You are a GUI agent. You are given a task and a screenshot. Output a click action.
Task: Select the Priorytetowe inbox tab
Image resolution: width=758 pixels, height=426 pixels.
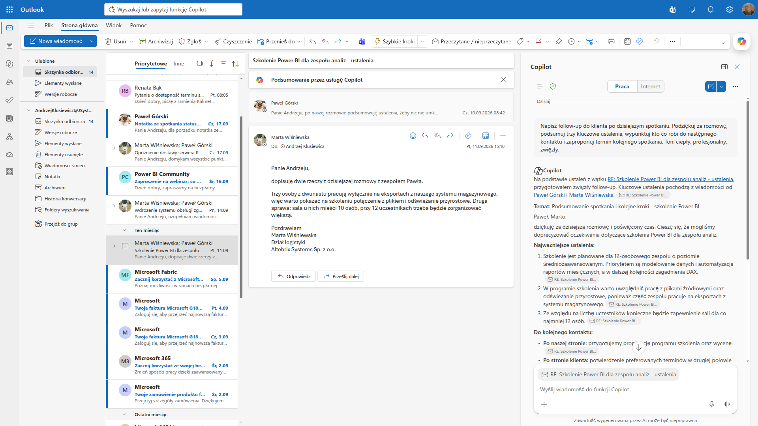pos(151,64)
